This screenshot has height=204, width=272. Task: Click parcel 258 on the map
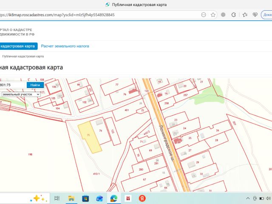tap(167, 103)
